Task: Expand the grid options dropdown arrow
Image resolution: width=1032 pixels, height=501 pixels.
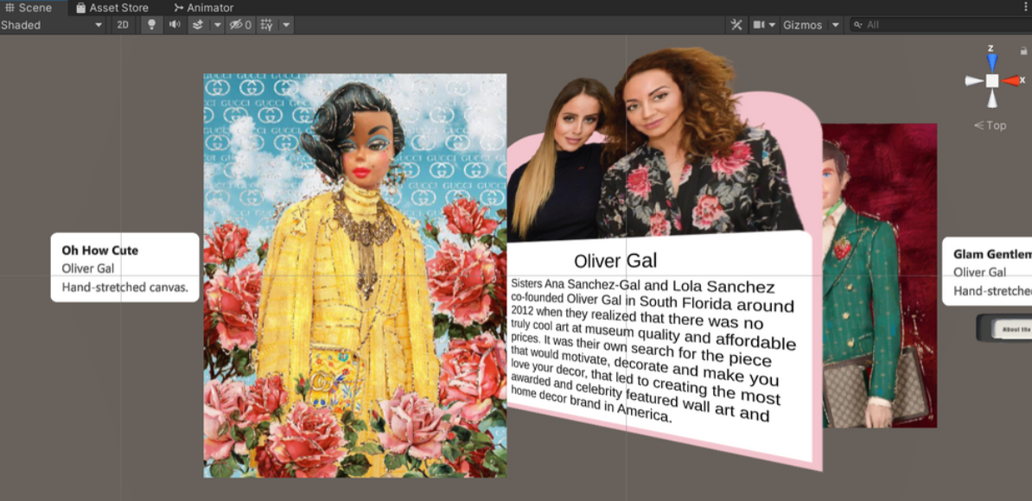Action: coord(286,25)
